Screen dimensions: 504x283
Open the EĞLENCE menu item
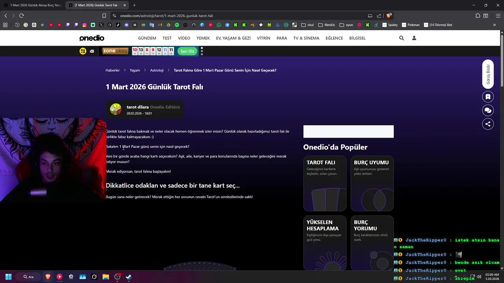pyautogui.click(x=334, y=38)
